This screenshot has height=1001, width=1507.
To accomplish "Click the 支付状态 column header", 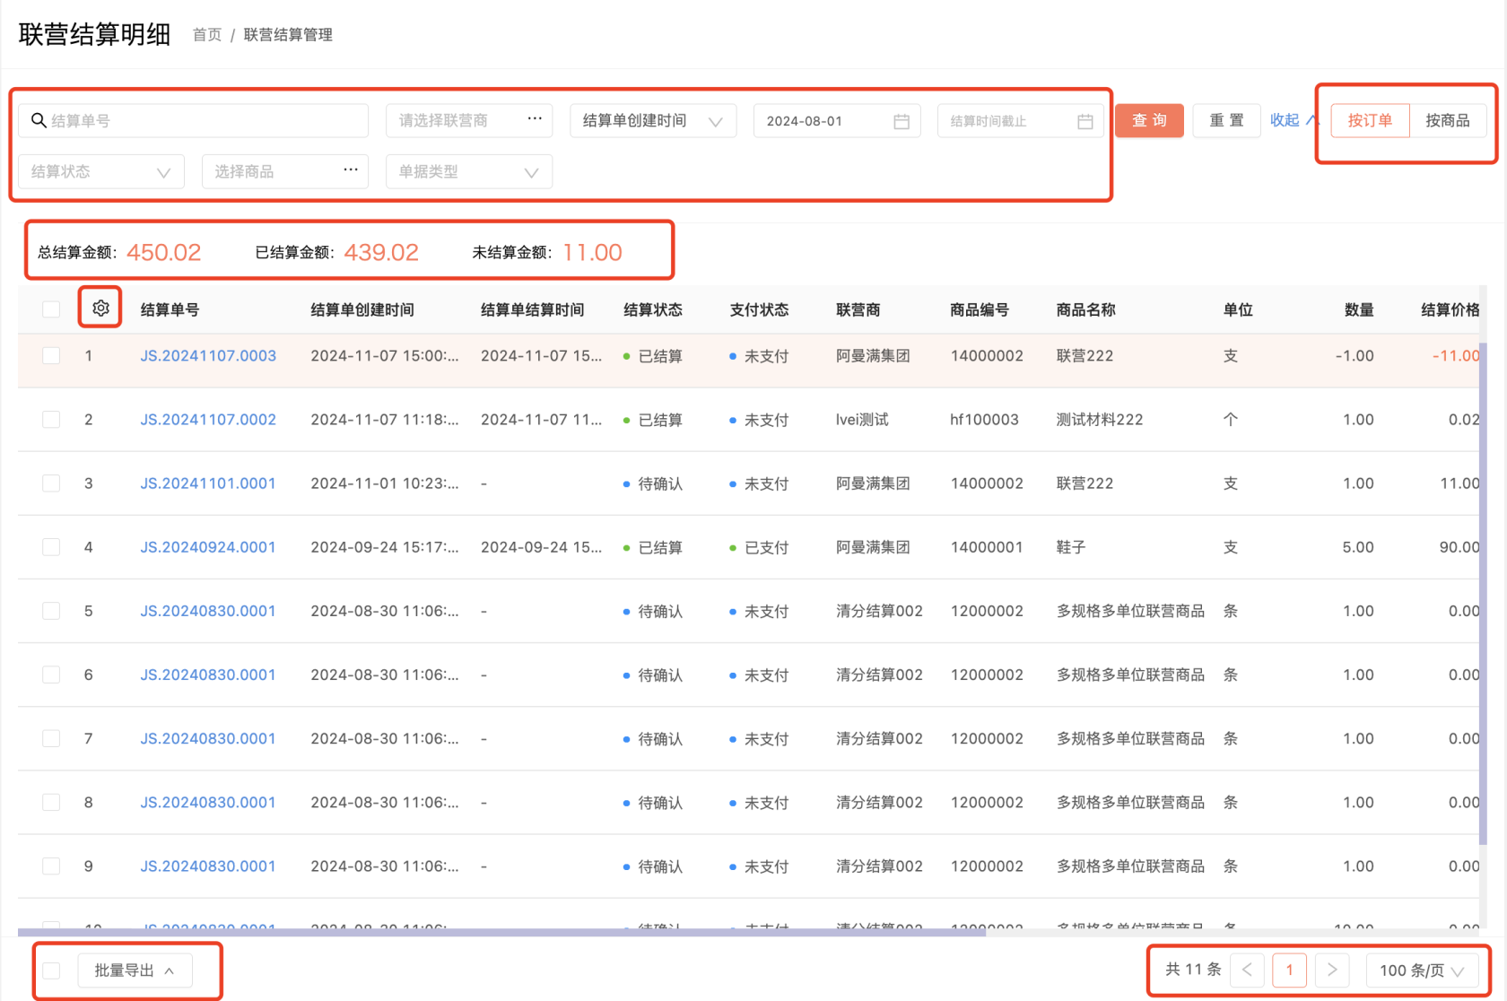I will (759, 309).
